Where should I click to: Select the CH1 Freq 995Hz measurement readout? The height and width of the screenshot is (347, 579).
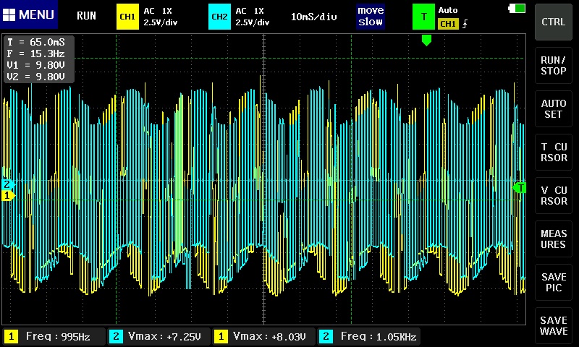[x=52, y=336]
